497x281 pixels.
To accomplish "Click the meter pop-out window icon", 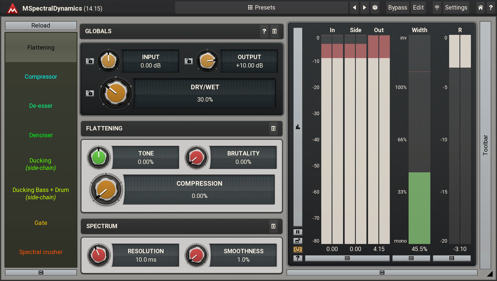I will point(298,241).
